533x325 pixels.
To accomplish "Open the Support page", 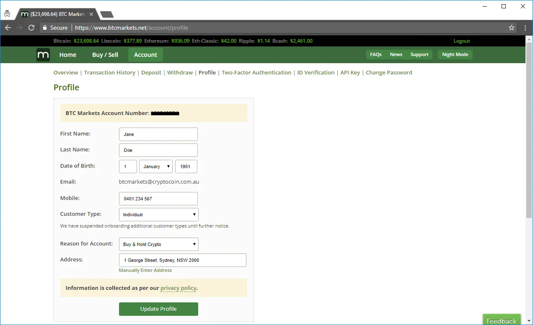I will coord(419,54).
